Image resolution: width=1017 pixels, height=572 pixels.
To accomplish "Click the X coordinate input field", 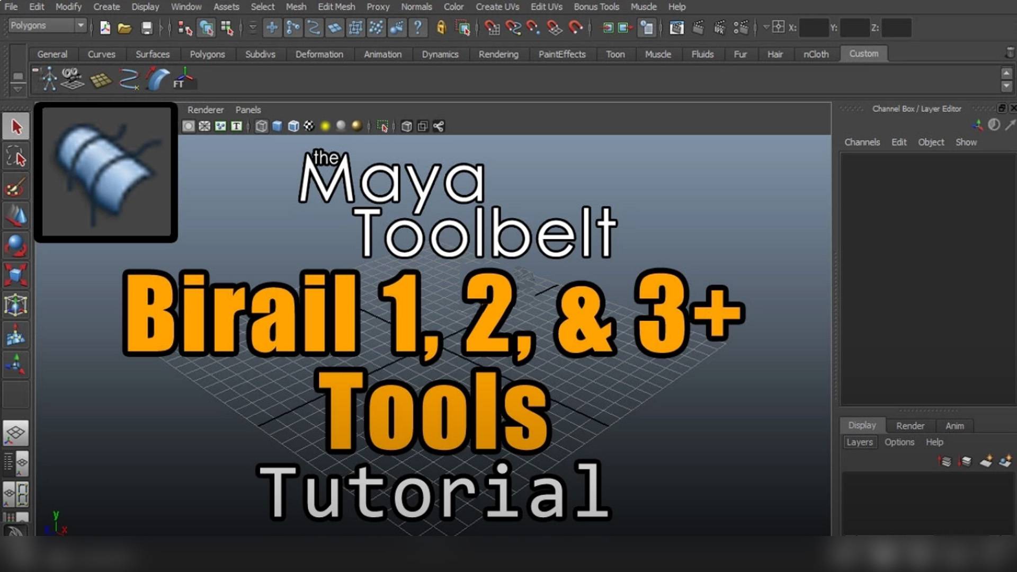I will pyautogui.click(x=814, y=28).
